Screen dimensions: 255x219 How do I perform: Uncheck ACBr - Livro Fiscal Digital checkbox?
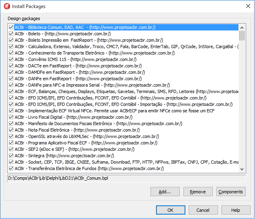pos(11,117)
